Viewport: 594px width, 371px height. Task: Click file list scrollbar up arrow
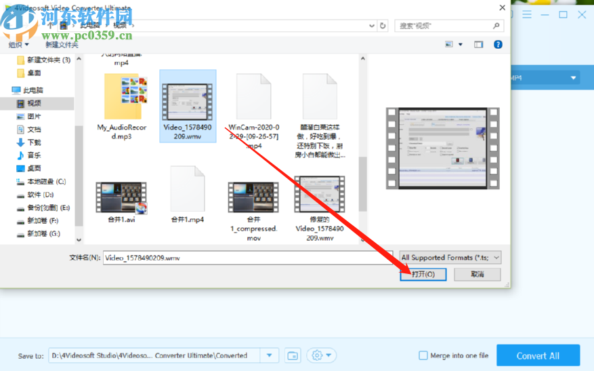coord(363,59)
